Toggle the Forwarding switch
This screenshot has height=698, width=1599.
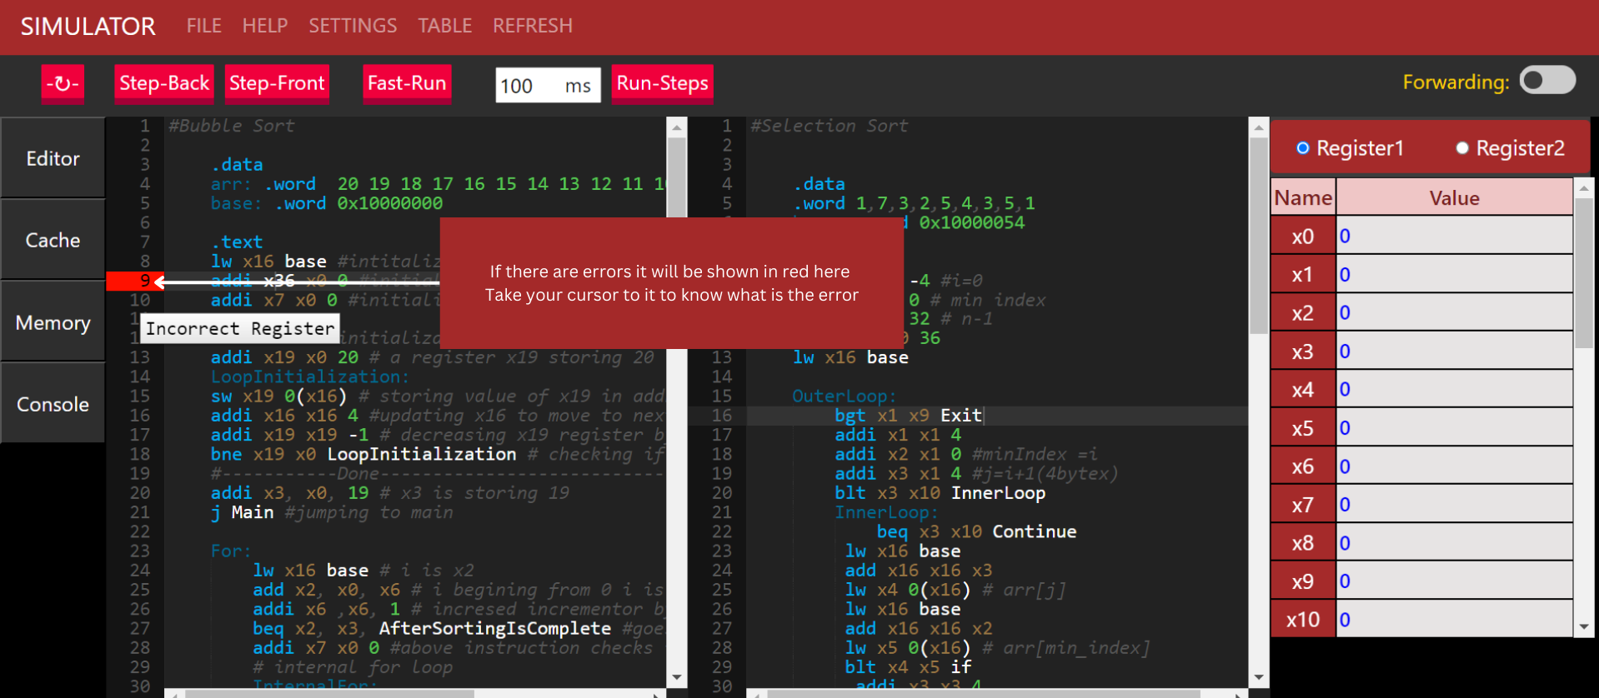point(1546,81)
